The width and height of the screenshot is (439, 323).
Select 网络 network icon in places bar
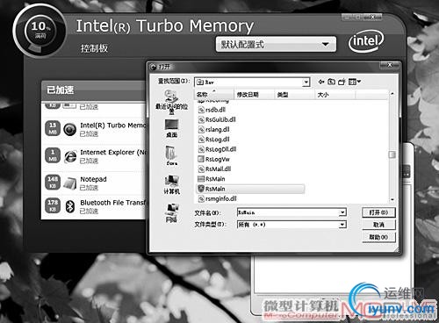pos(171,209)
